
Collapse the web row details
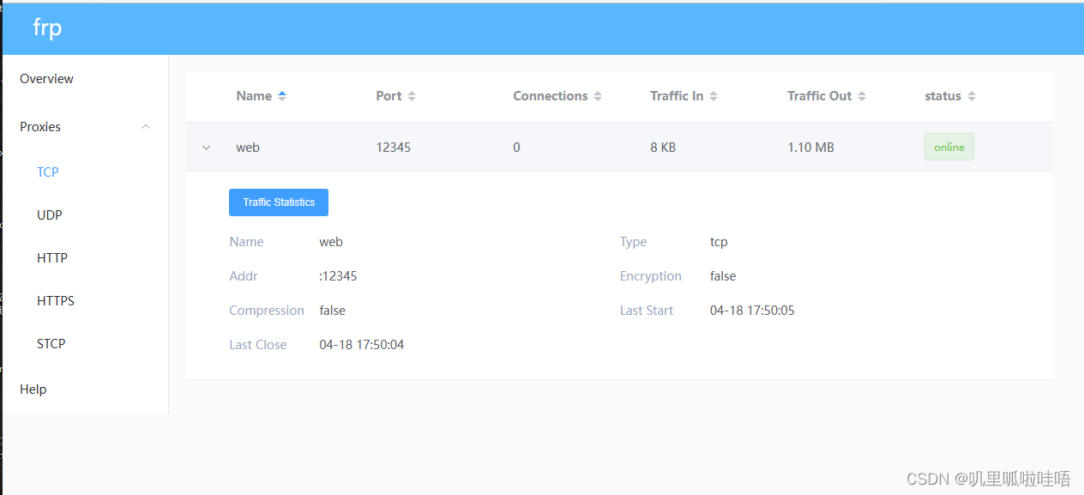click(x=206, y=148)
